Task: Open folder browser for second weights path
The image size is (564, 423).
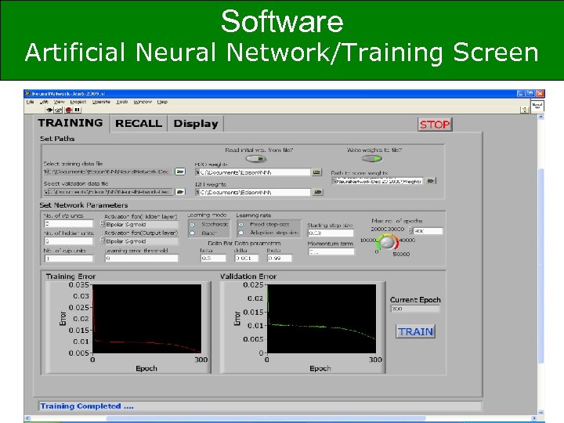Action: click(x=317, y=192)
